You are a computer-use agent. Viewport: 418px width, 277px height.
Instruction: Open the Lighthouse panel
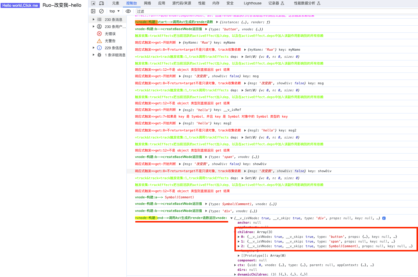tap(252, 3)
